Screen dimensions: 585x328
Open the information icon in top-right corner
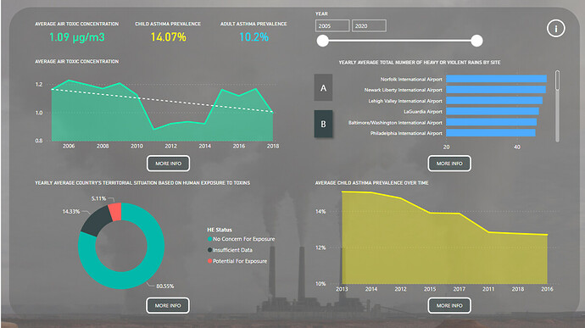(555, 28)
